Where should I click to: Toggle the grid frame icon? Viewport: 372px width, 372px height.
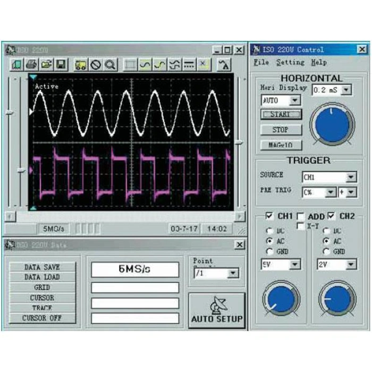point(130,65)
